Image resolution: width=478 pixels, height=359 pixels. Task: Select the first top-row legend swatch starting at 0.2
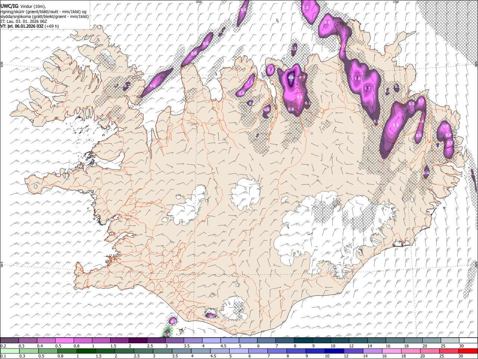[9, 341]
